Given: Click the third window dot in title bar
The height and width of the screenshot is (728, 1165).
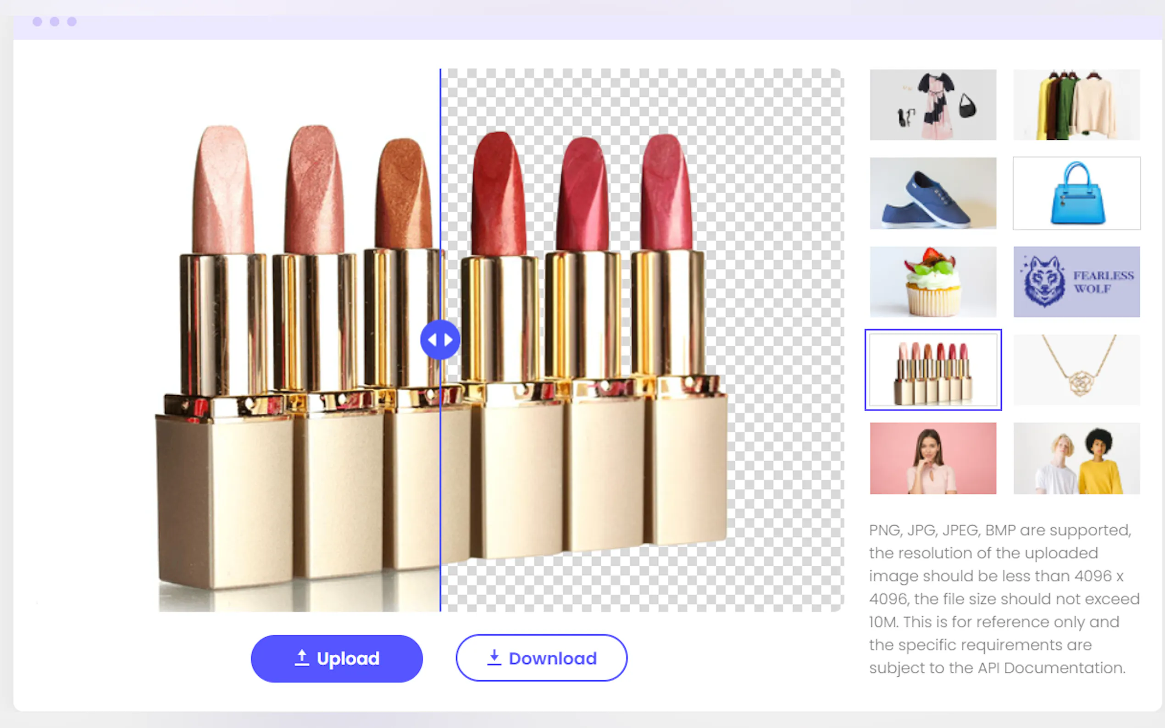Looking at the screenshot, I should pyautogui.click(x=72, y=22).
